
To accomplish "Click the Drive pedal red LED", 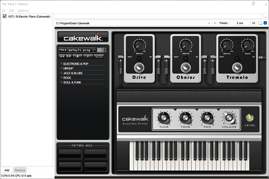I will click(x=139, y=58).
